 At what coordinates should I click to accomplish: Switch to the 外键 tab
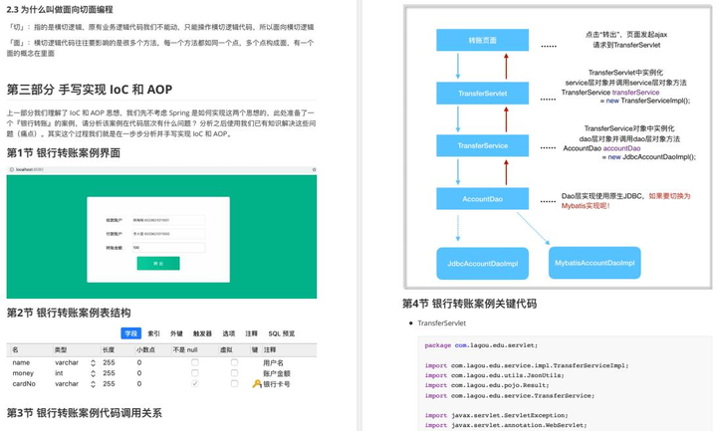pos(176,333)
